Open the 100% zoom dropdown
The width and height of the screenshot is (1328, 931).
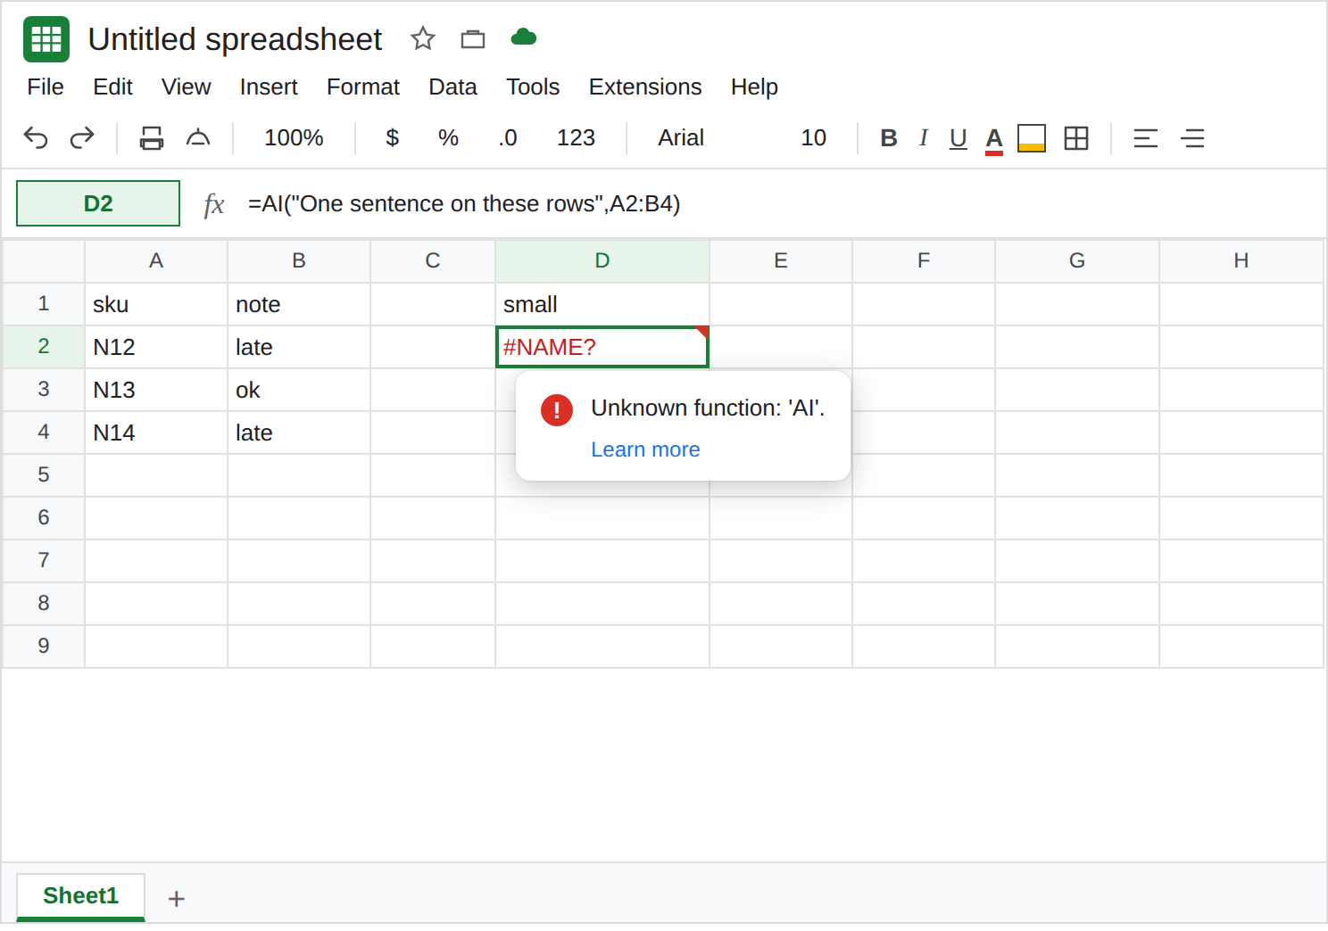point(294,138)
